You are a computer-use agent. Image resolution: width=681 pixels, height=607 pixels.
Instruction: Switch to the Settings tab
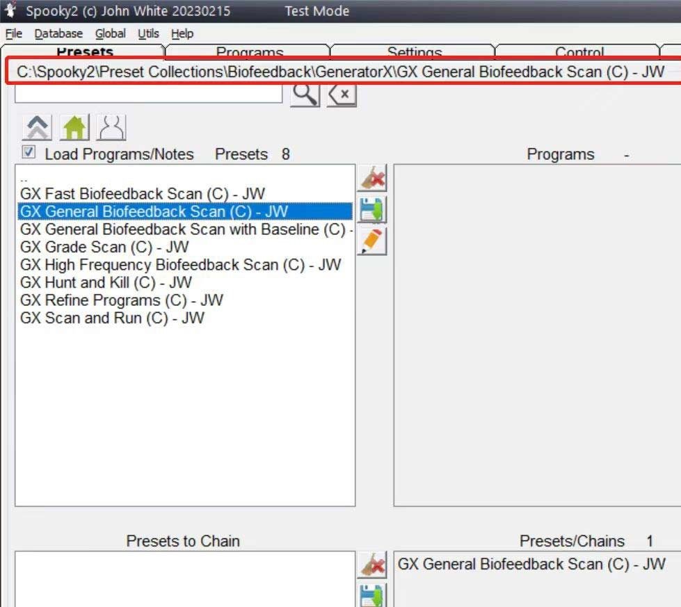[x=415, y=51]
